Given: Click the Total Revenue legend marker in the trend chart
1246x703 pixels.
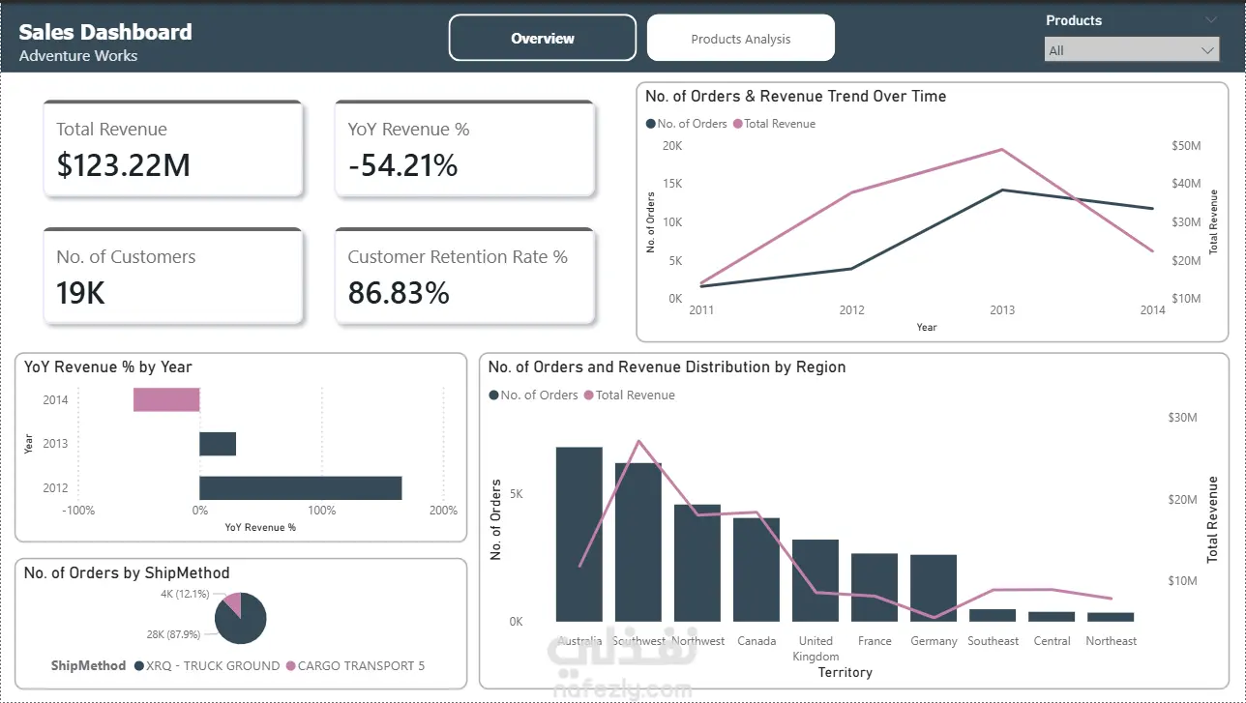Looking at the screenshot, I should [737, 124].
